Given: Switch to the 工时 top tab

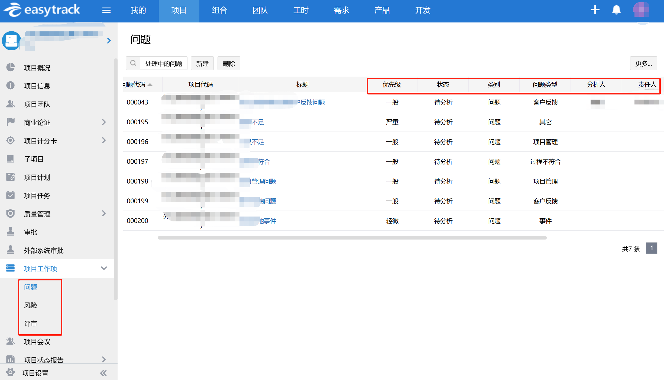Looking at the screenshot, I should pyautogui.click(x=301, y=10).
